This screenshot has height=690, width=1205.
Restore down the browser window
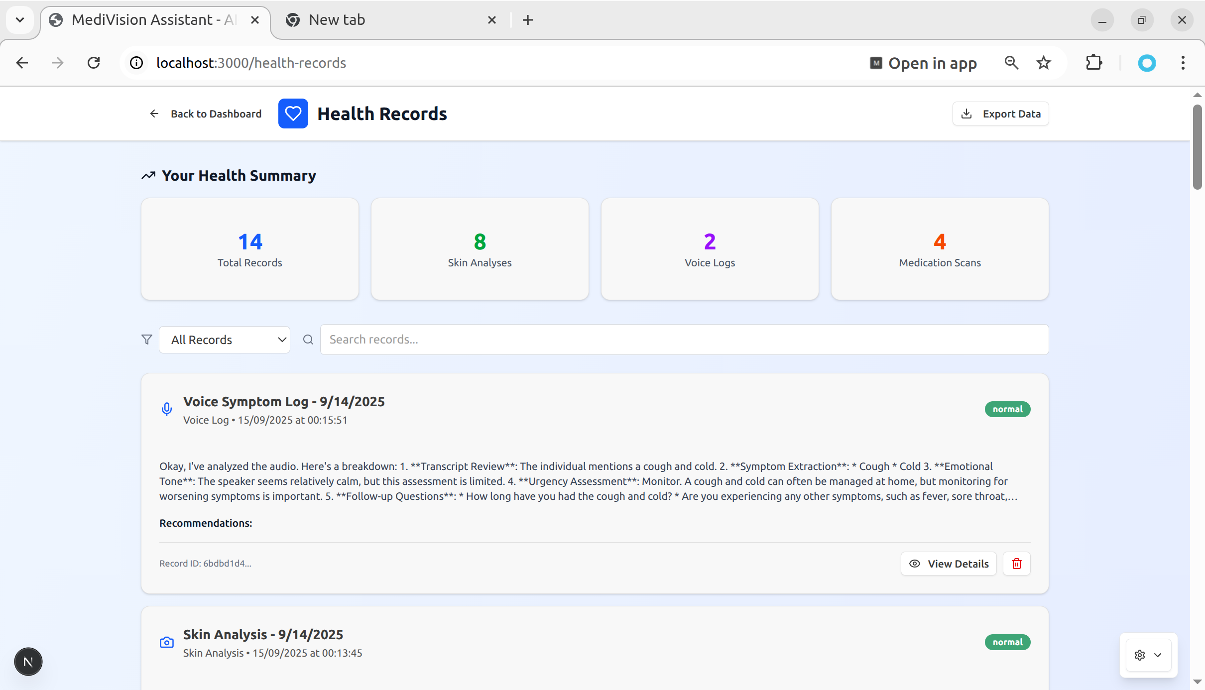1142,20
